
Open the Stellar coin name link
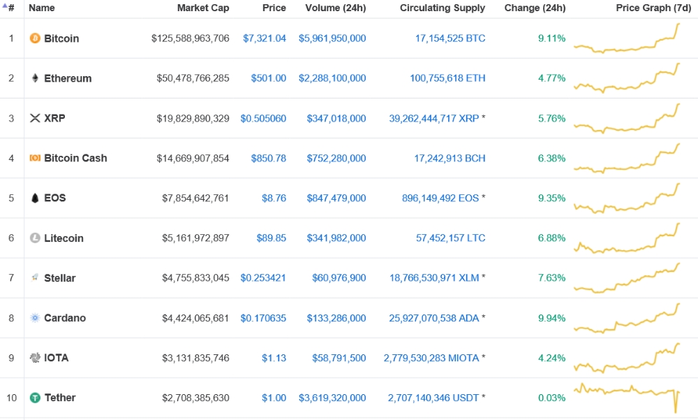tap(59, 278)
